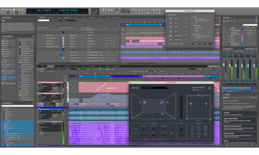Select the Harp track name
This screenshot has width=259, height=155.
coord(90,47)
